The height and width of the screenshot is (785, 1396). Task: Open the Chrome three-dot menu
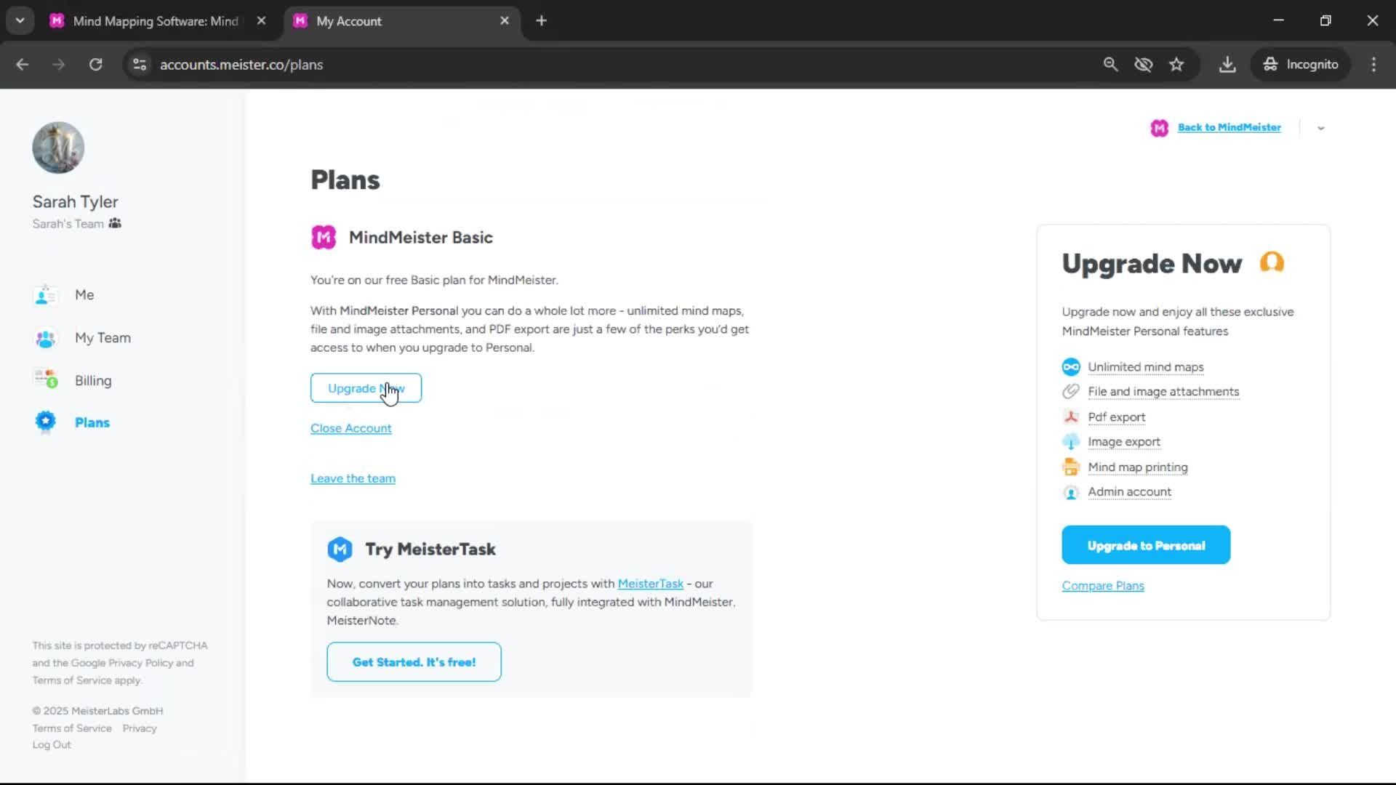1373,65
